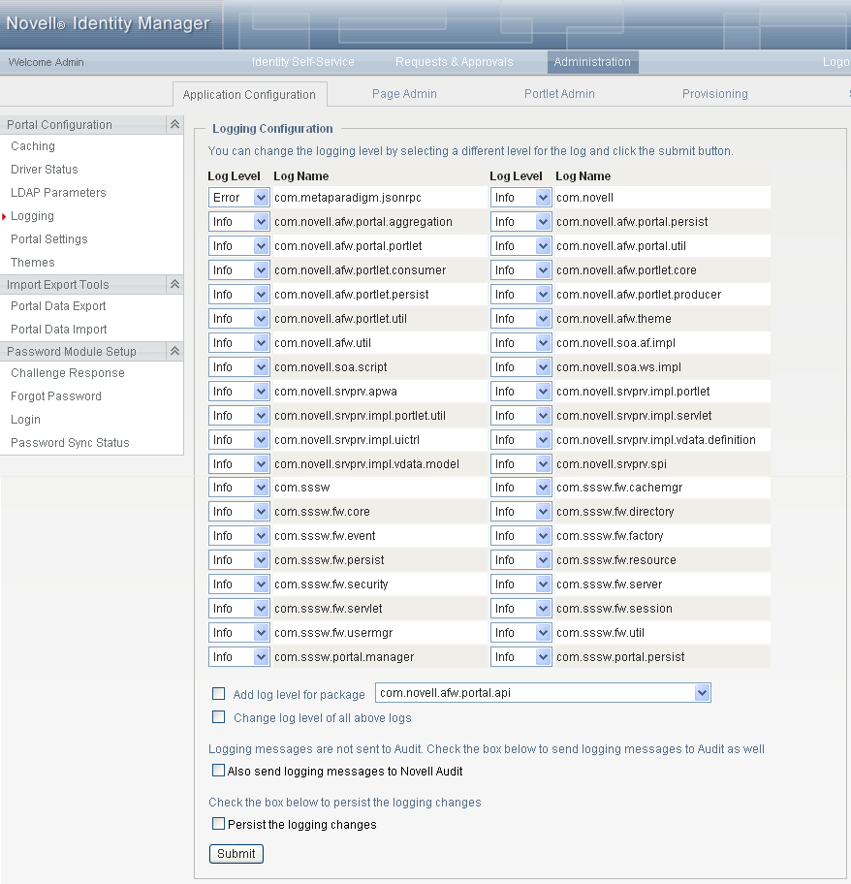Open log level dropdown for com.sssw.fw.session
Viewport: 851px width, 884px height.
coord(520,609)
